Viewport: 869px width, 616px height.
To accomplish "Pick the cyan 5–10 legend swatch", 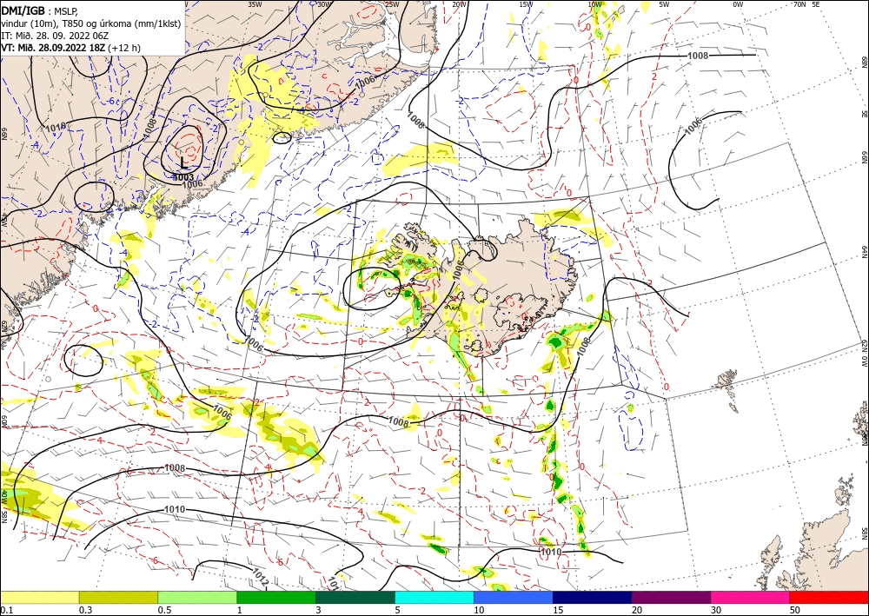I will click(434, 597).
